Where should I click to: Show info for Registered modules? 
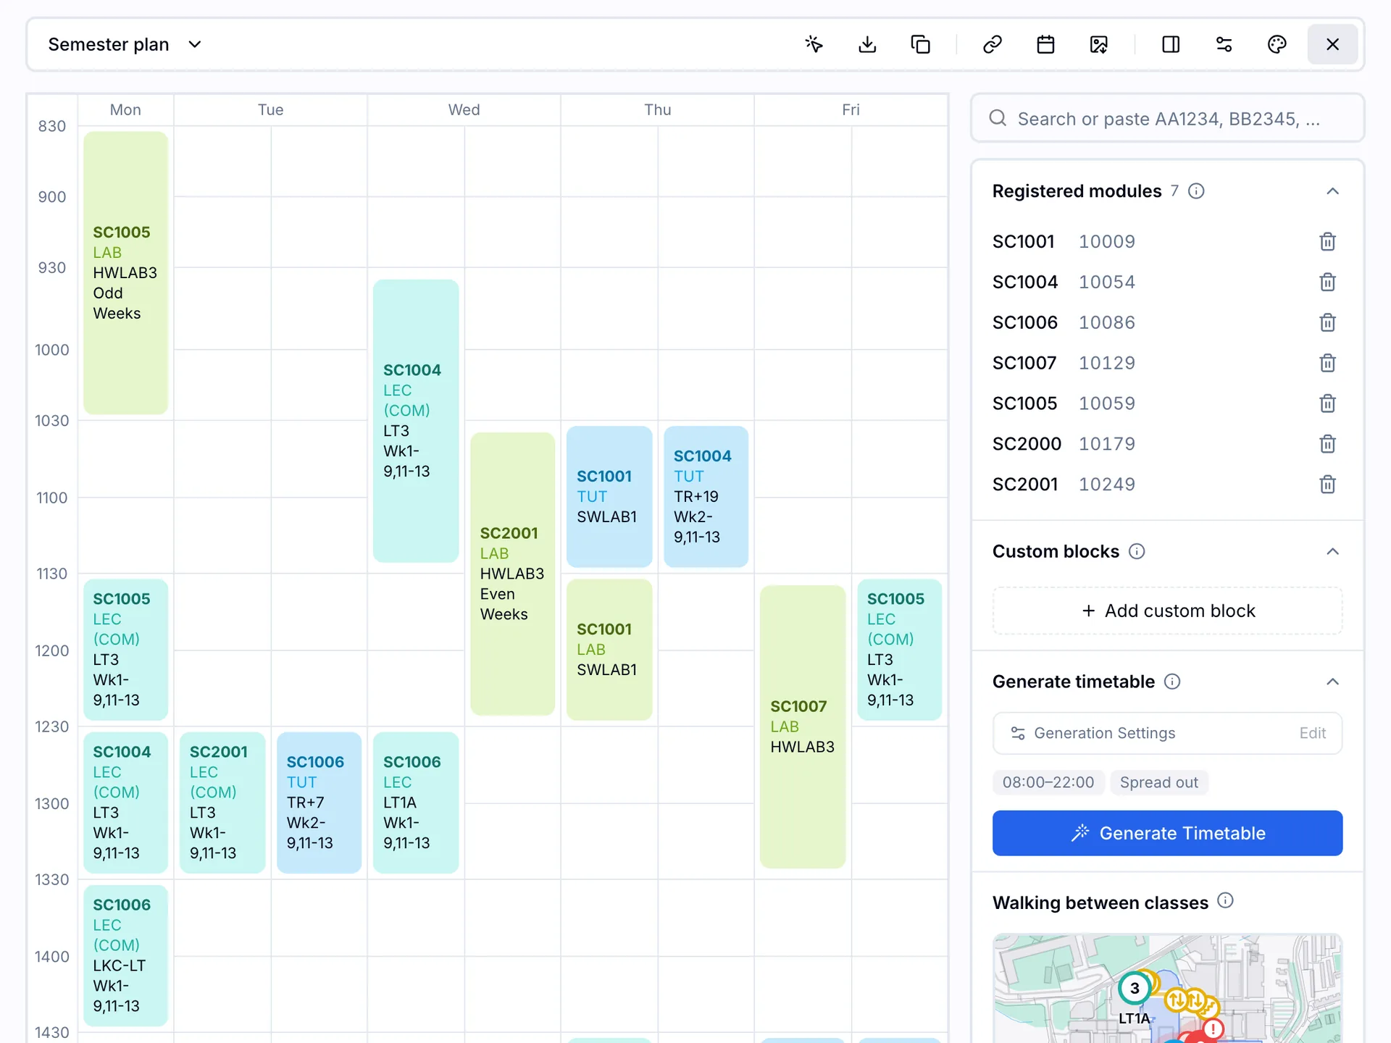coord(1196,191)
